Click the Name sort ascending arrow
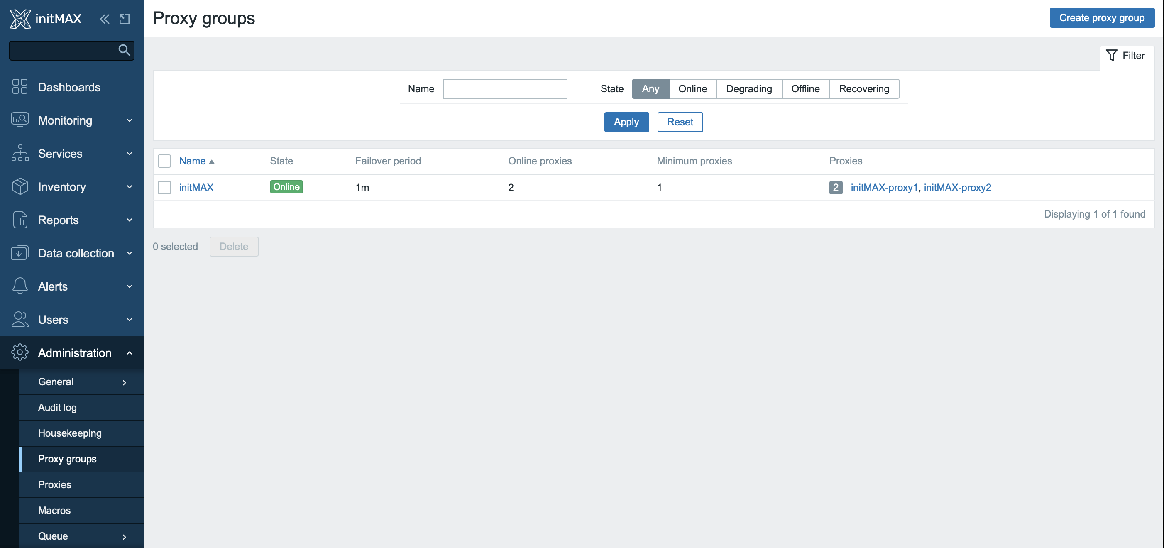 pyautogui.click(x=211, y=162)
